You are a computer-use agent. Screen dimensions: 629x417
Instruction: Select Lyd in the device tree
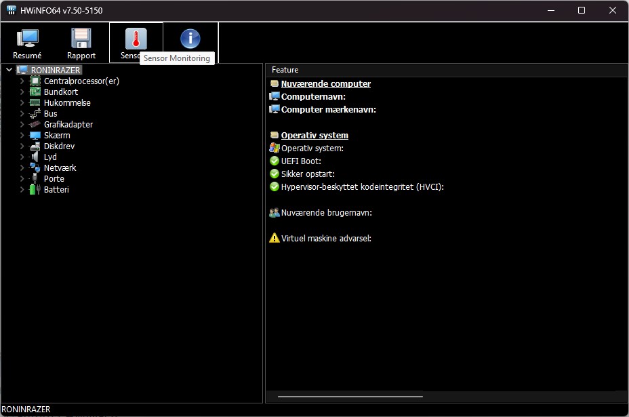tap(50, 157)
